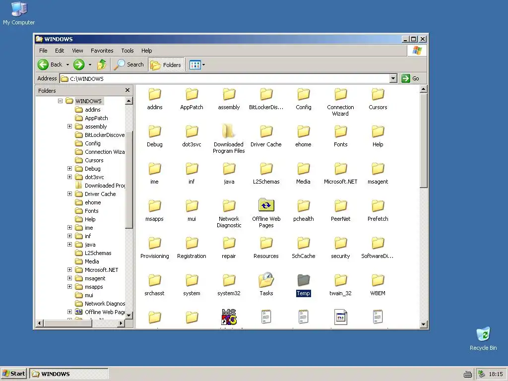The height and width of the screenshot is (381, 508).
Task: Click the Start button
Action: [x=14, y=374]
